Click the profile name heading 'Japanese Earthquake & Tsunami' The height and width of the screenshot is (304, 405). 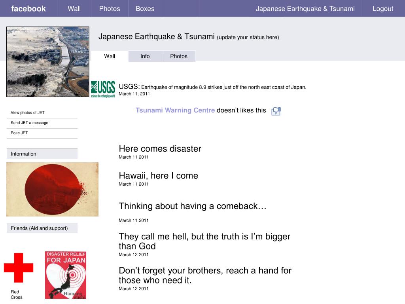[x=157, y=36]
